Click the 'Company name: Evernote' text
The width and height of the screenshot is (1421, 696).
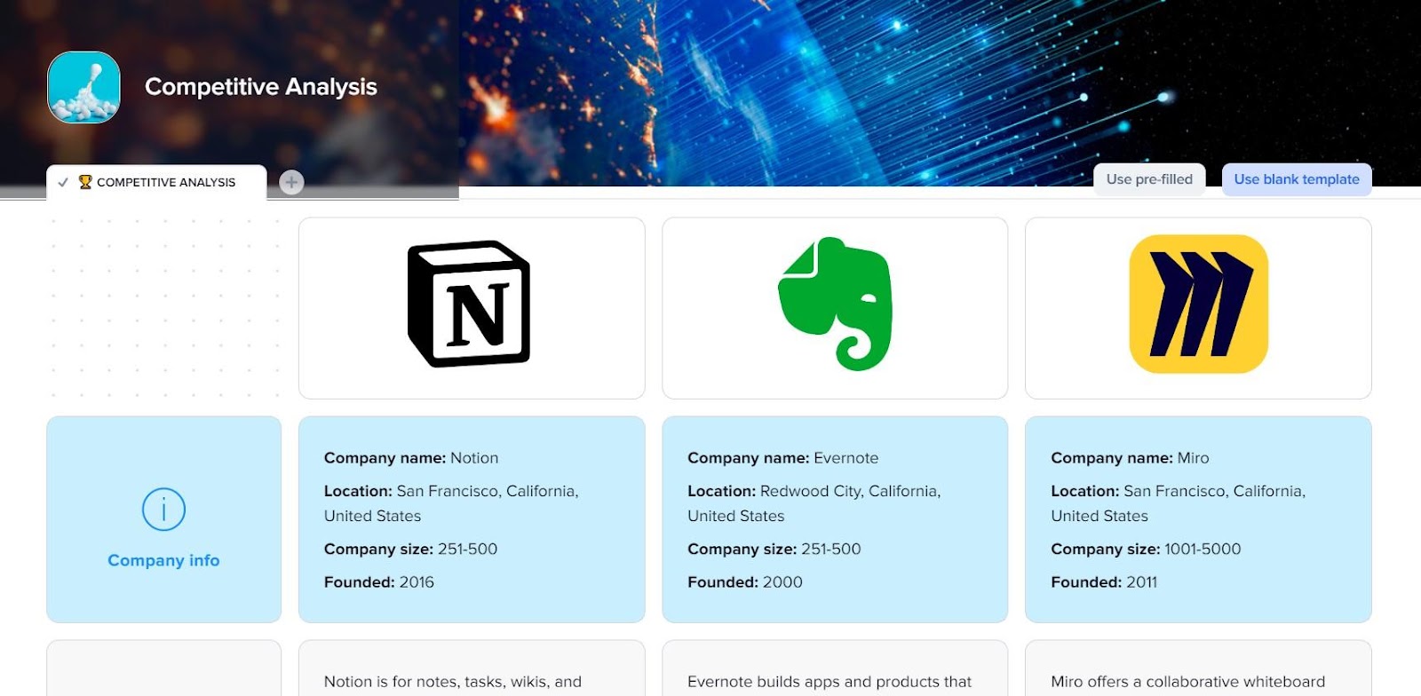pos(782,458)
